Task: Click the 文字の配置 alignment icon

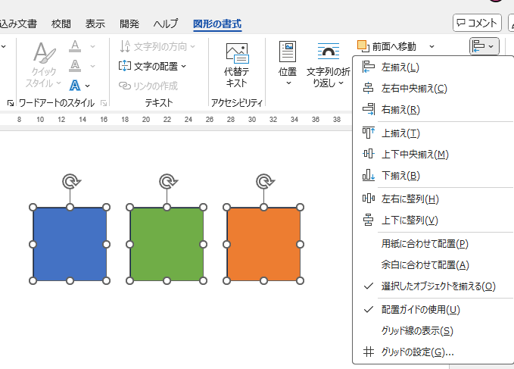Action: [x=125, y=66]
